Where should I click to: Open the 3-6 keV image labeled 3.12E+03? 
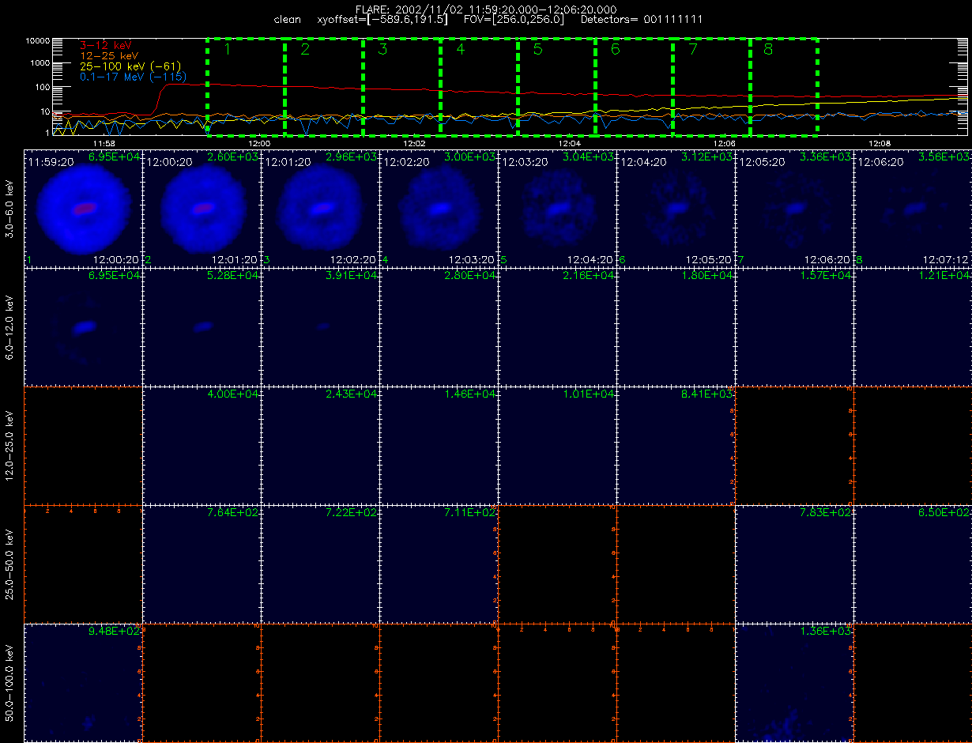point(676,209)
